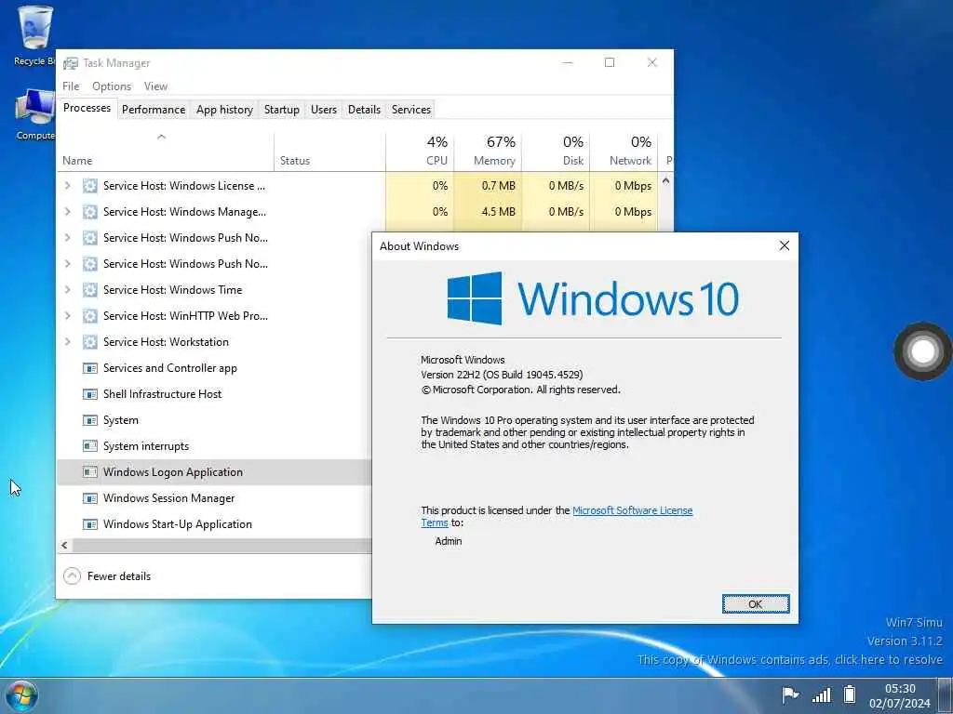This screenshot has width=953, height=714.
Task: Click the taskbar clock showing 05:30
Action: pos(900,695)
